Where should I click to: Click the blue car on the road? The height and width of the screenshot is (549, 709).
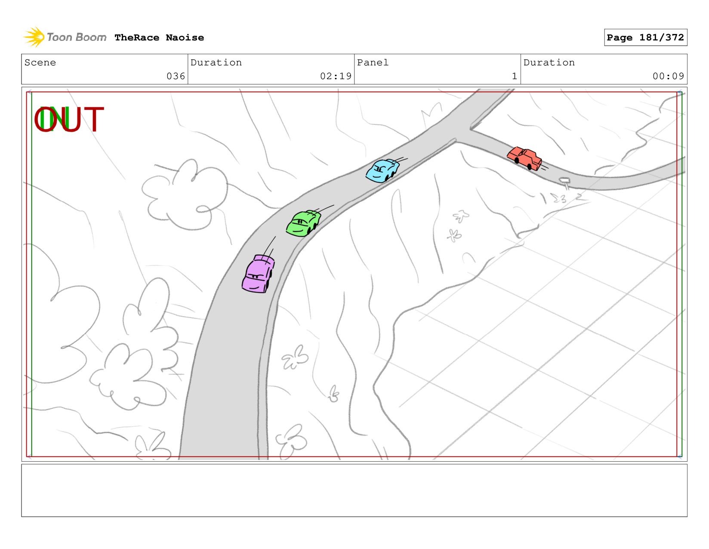pos(382,170)
